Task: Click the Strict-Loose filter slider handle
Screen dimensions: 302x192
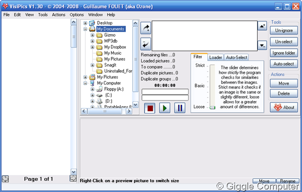Action: (212, 108)
